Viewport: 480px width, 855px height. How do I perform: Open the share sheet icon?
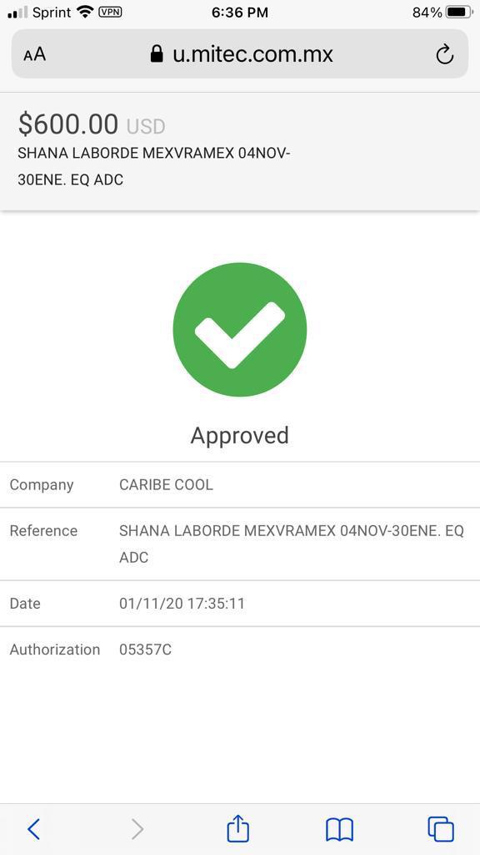[237, 828]
